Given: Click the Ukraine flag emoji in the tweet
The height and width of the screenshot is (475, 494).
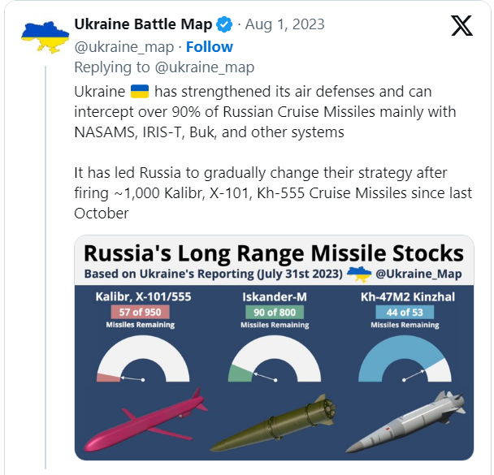Looking at the screenshot, I should pyautogui.click(x=140, y=92).
